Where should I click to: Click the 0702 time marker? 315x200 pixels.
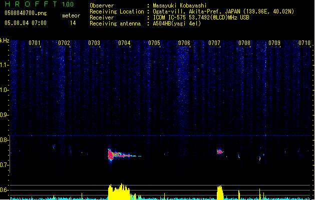point(64,43)
